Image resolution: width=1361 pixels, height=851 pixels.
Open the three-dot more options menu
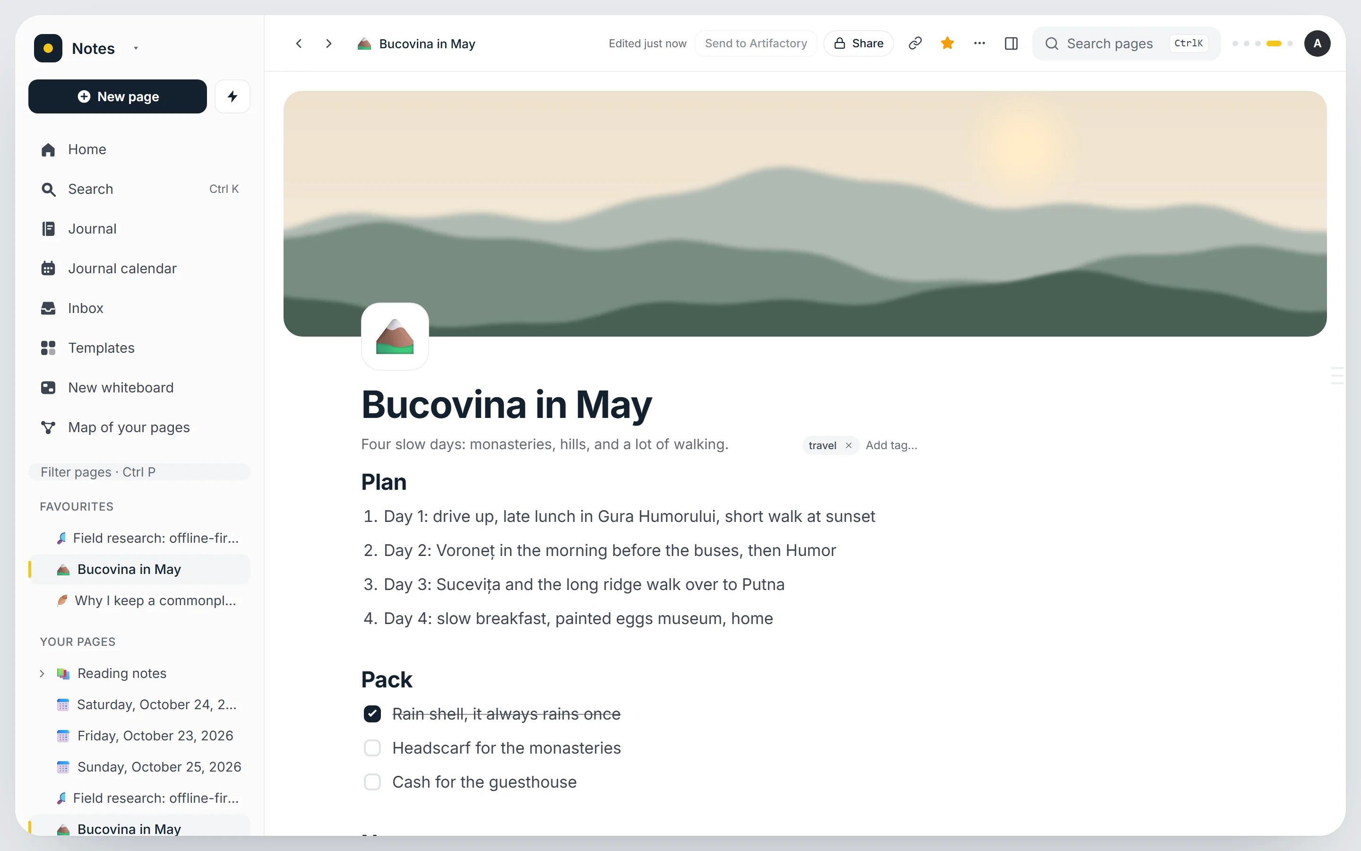(979, 43)
